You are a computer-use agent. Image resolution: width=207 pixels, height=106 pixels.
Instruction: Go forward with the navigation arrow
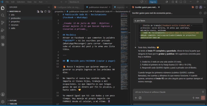[x=66, y=2]
